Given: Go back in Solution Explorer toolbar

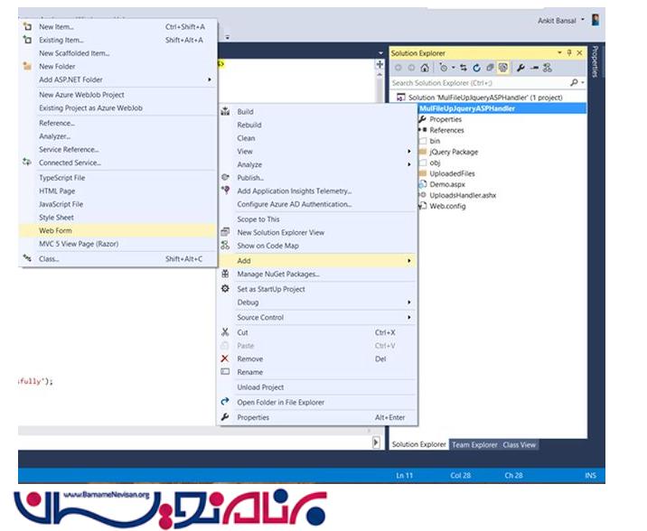Looking at the screenshot, I should click(x=399, y=68).
